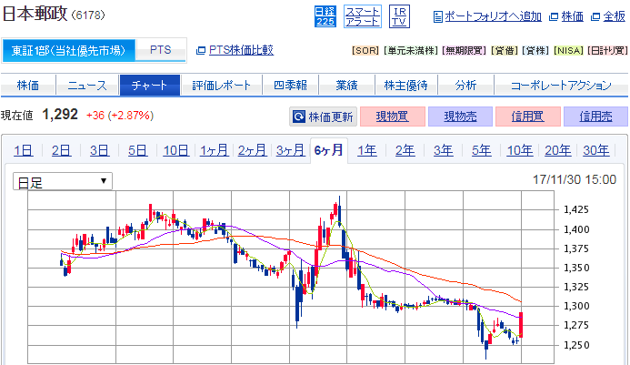Click the 株価更新 refresh button
The height and width of the screenshot is (365, 630).
323,117
